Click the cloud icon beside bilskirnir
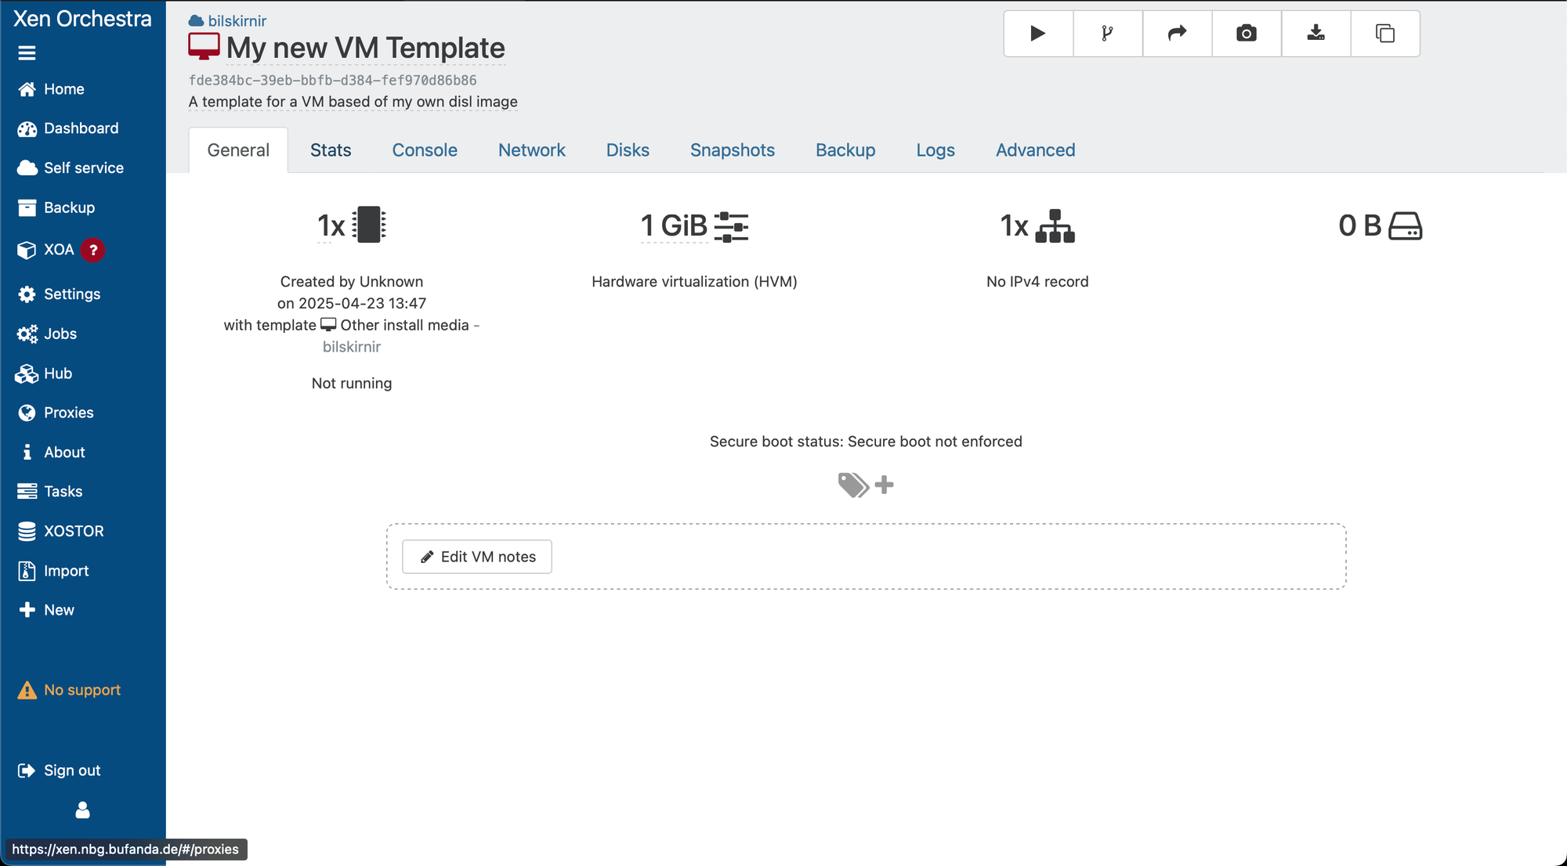 (x=196, y=21)
